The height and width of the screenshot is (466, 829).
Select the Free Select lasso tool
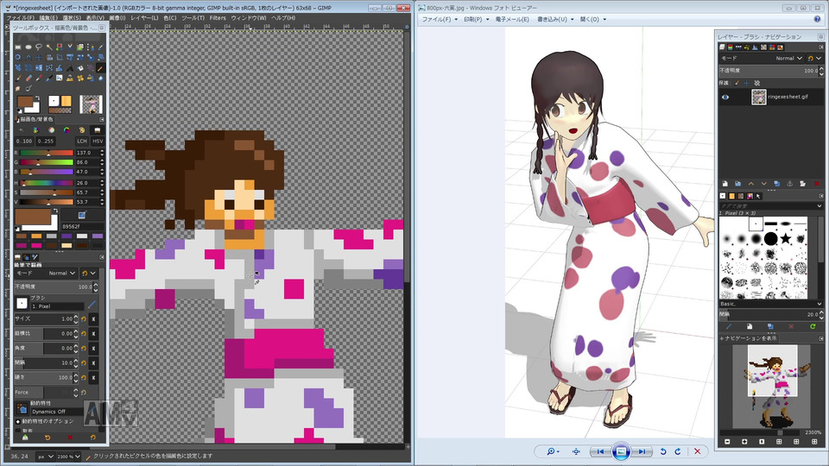pos(39,47)
